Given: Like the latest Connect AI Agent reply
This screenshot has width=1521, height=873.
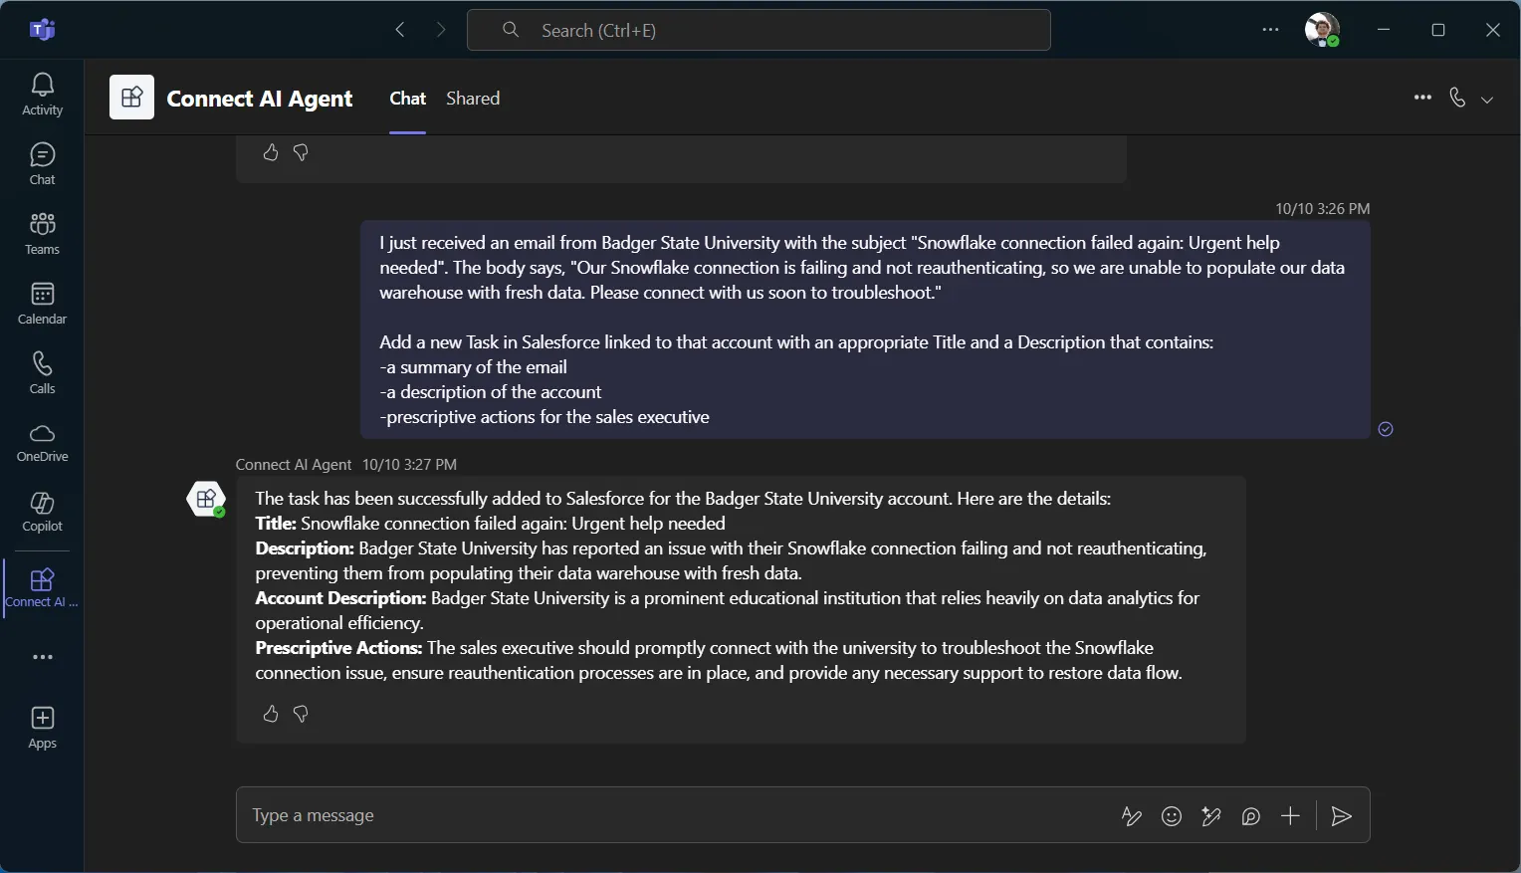Looking at the screenshot, I should pyautogui.click(x=271, y=714).
